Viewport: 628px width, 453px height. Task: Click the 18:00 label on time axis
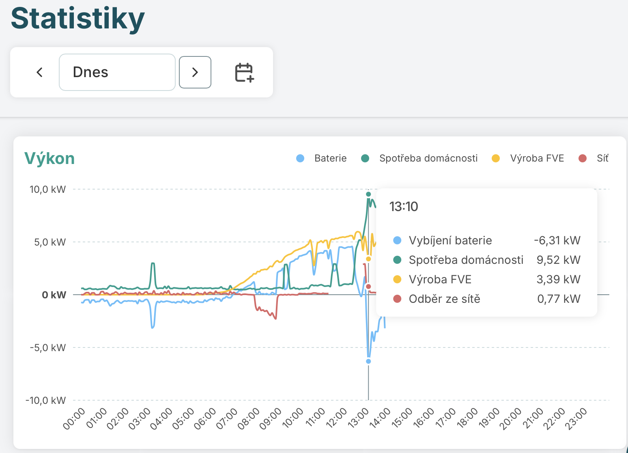click(468, 418)
